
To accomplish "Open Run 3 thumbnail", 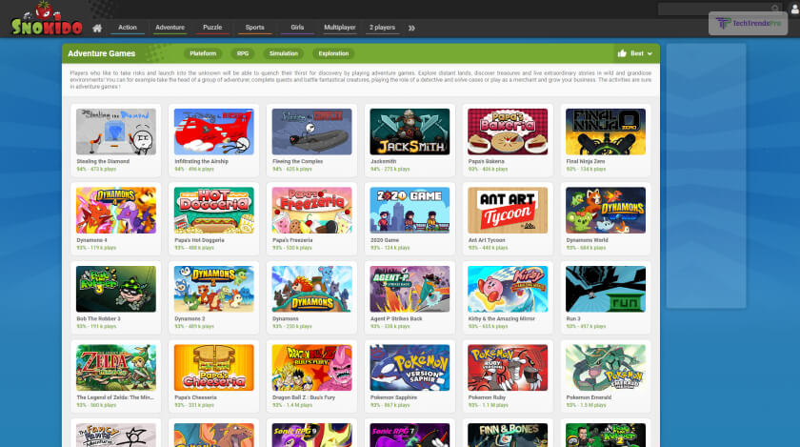I will click(606, 289).
